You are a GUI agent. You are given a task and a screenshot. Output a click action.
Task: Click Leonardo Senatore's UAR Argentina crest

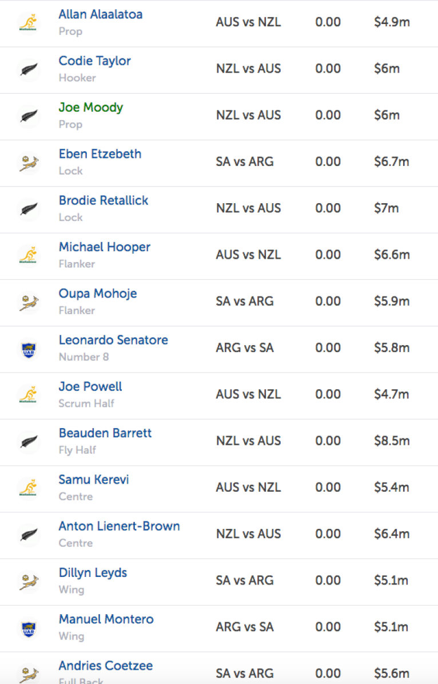click(27, 349)
